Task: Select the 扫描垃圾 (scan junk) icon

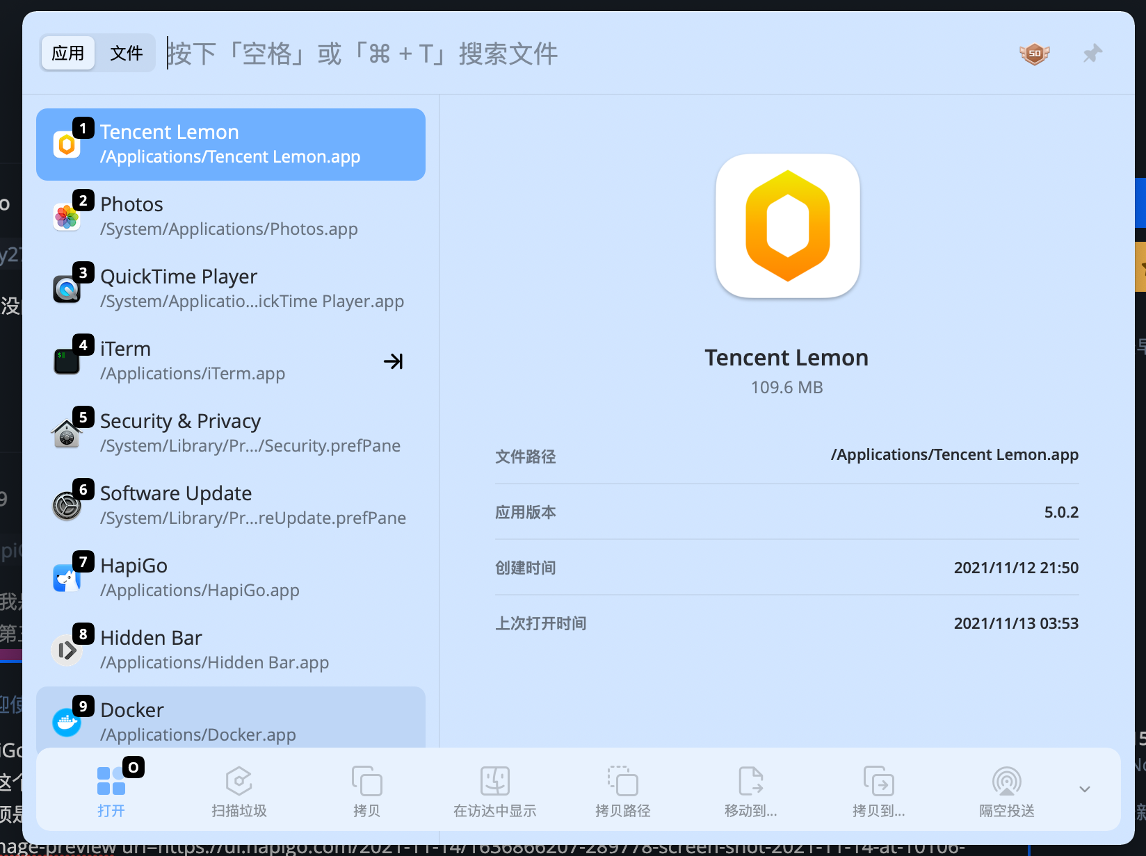Action: tap(239, 781)
